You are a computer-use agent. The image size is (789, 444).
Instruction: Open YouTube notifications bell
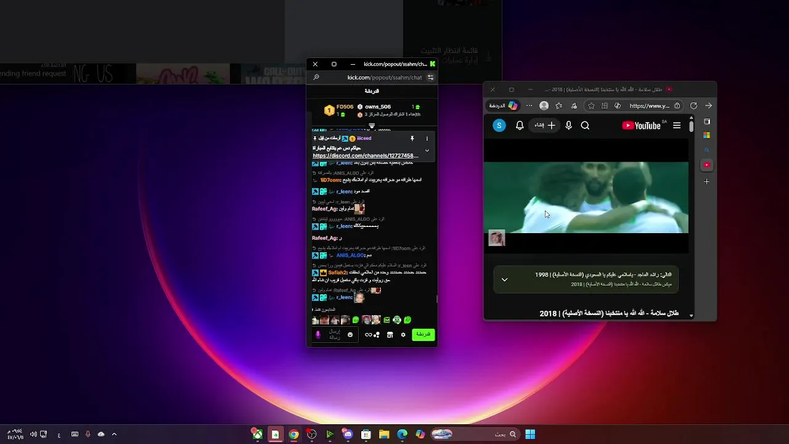(x=520, y=126)
